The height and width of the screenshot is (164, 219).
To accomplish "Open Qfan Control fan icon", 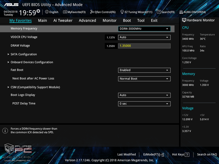I will tap(92, 12).
